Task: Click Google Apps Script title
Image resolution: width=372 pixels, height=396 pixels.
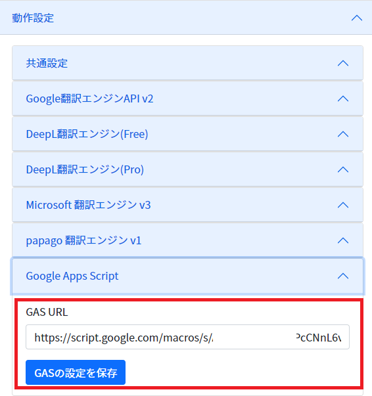Action: coord(72,276)
